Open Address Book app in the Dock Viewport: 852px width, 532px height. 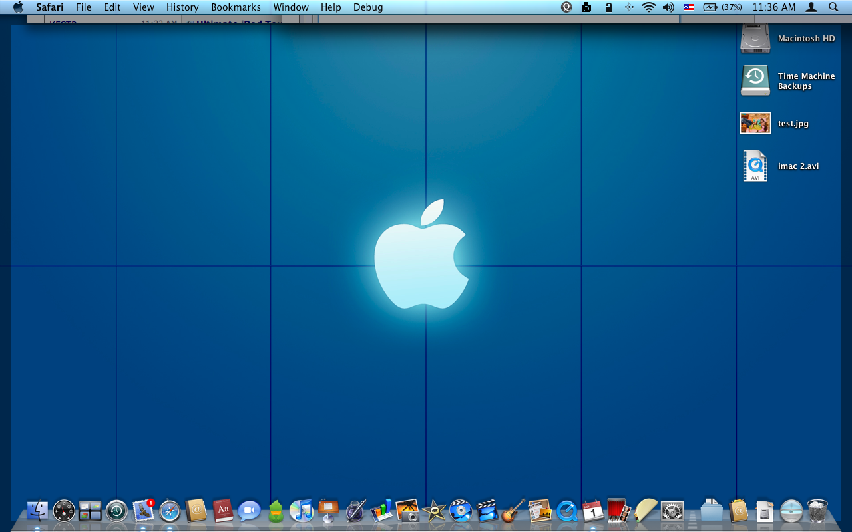point(196,511)
